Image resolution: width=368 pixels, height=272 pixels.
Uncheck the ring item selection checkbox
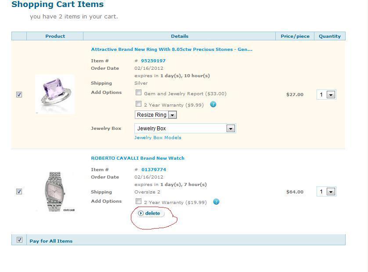click(19, 94)
